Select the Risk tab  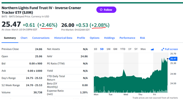(x=142, y=38)
